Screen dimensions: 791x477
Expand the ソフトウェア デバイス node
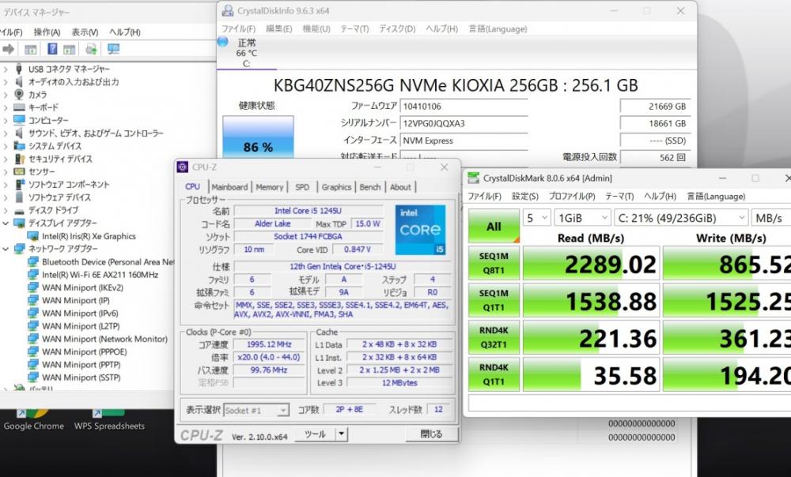click(x=6, y=197)
